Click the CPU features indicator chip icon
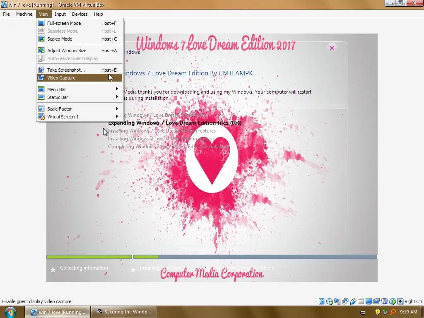 (x=384, y=301)
